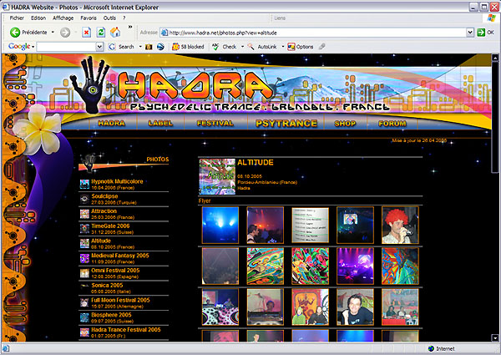The width and height of the screenshot is (501, 355).
Task: Open the Favoris menu
Action: pyautogui.click(x=89, y=18)
